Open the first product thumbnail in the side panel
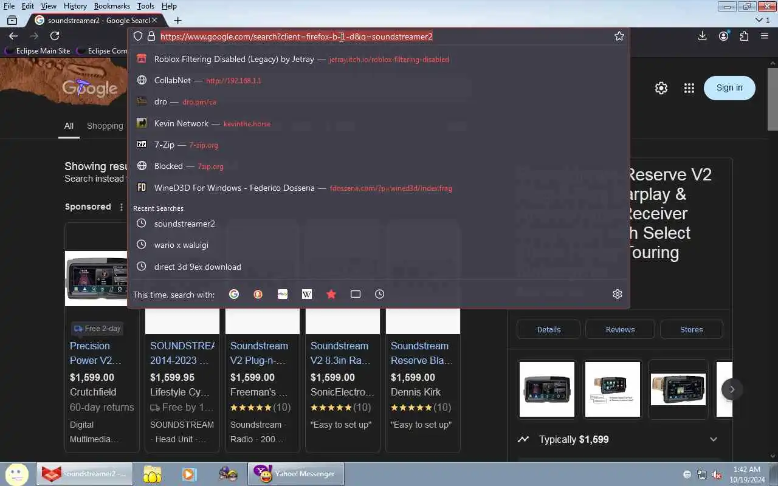This screenshot has height=486, width=778. tap(547, 389)
